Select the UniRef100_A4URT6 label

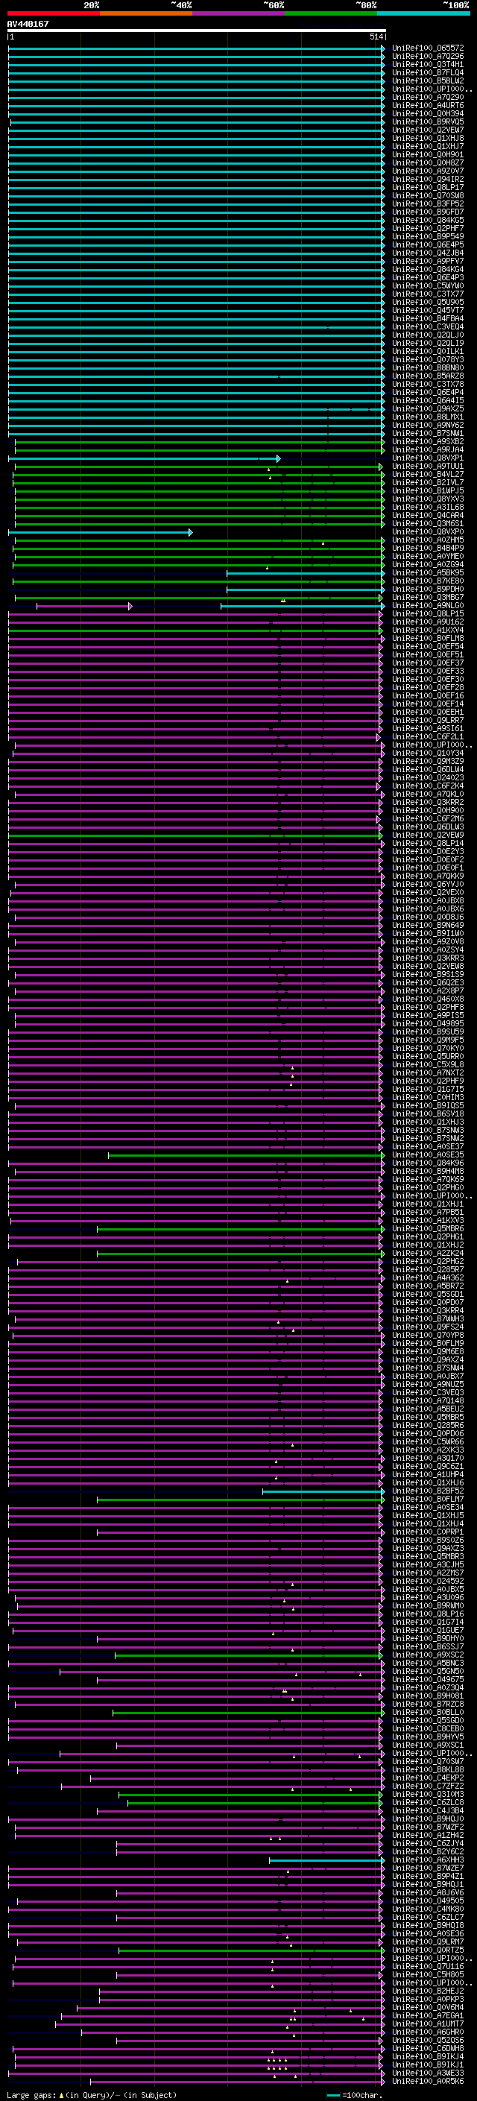[428, 105]
